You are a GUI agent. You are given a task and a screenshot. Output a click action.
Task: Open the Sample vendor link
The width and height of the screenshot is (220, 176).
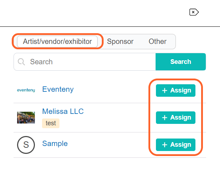[x=55, y=144]
